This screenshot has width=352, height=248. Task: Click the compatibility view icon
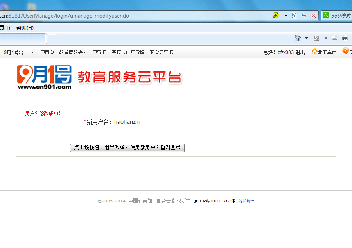tap(294, 16)
